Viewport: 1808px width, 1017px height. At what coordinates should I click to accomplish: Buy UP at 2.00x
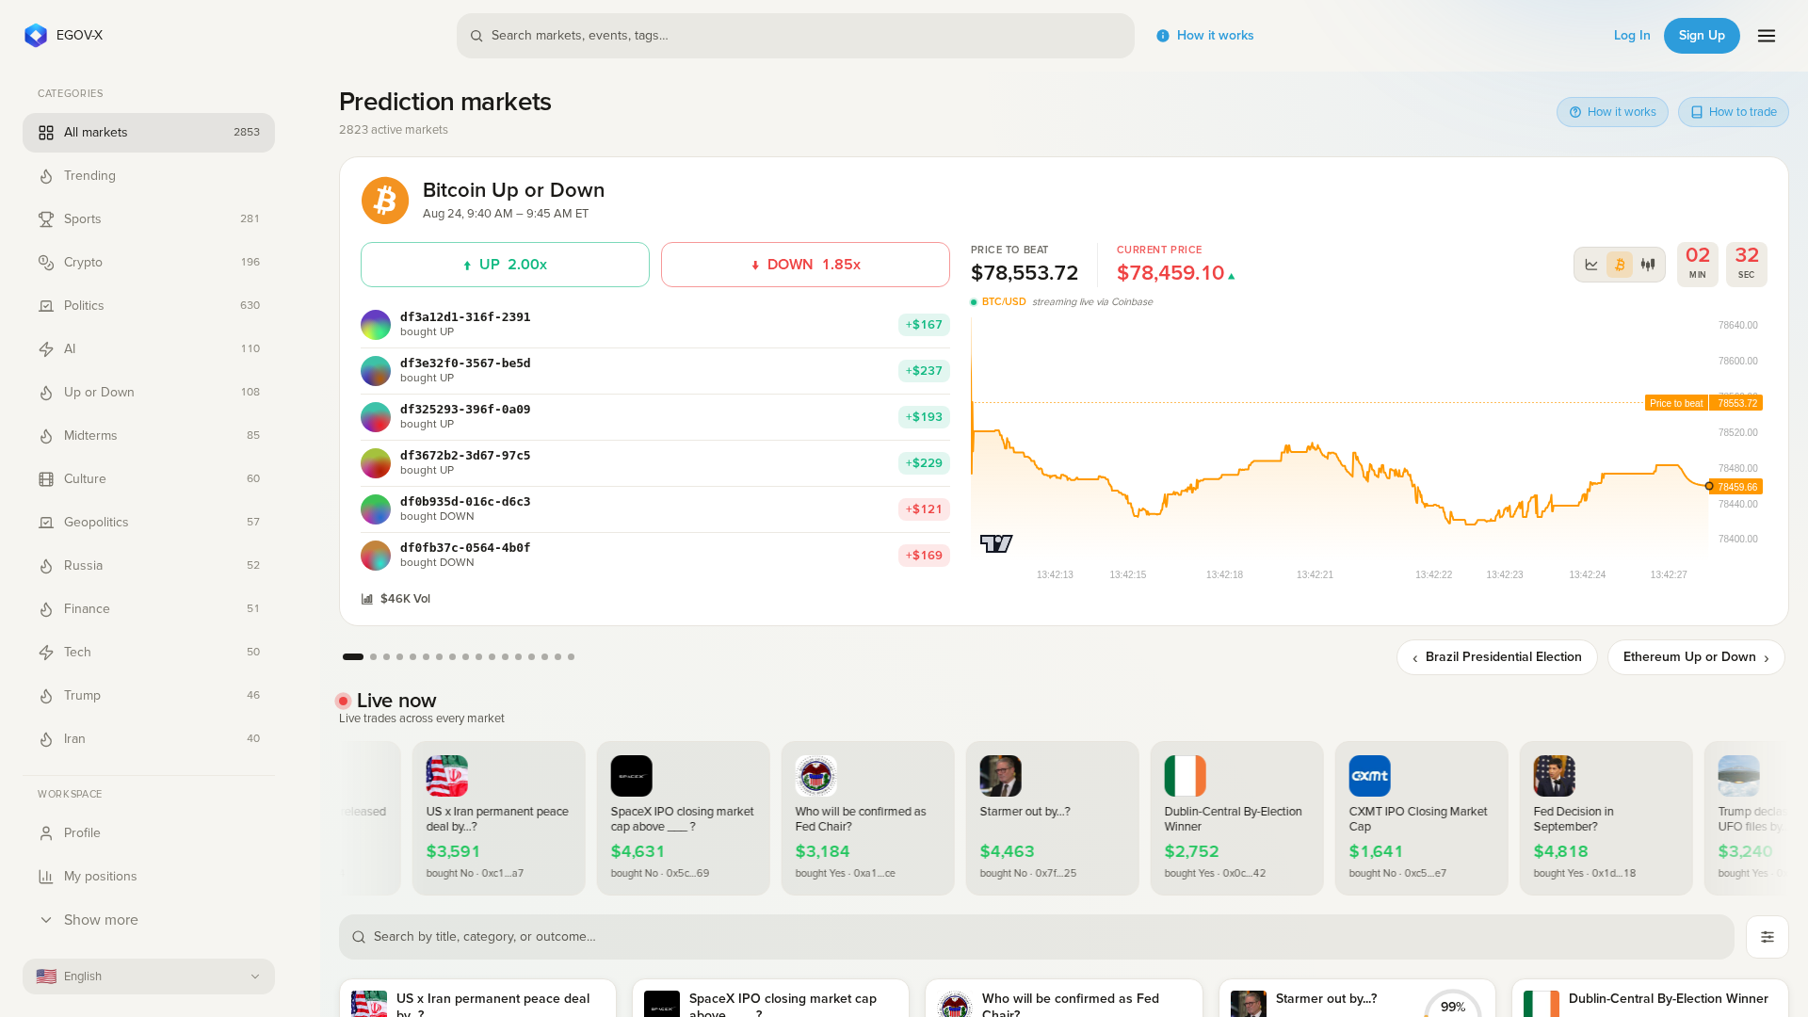[505, 265]
